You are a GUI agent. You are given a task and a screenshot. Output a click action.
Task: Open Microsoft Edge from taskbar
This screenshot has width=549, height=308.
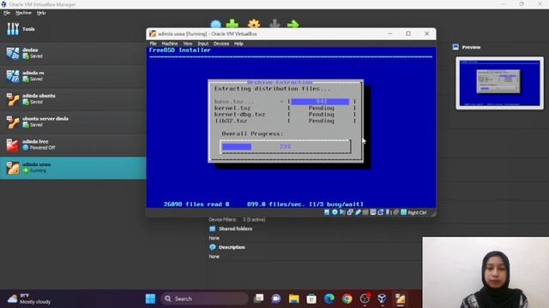329,299
